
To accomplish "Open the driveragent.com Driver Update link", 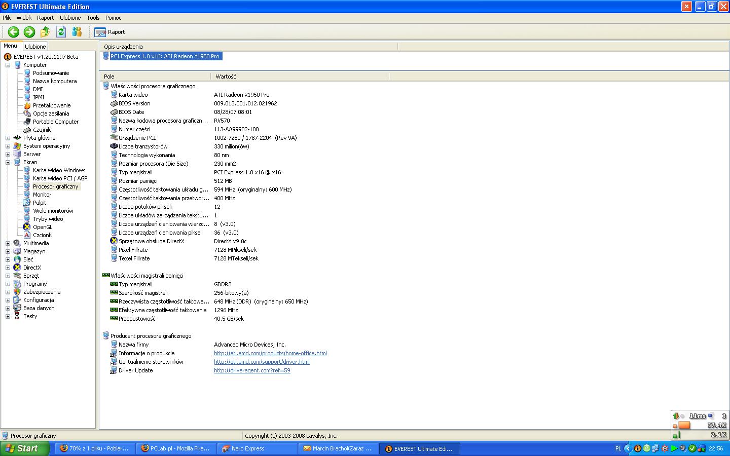I will 252,370.
